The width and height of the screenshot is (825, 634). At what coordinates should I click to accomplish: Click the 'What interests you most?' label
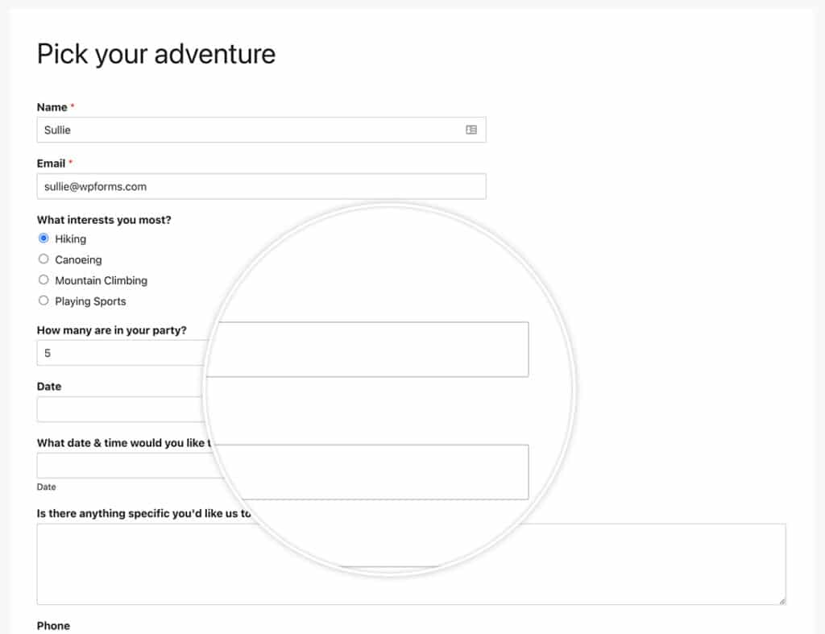point(104,220)
